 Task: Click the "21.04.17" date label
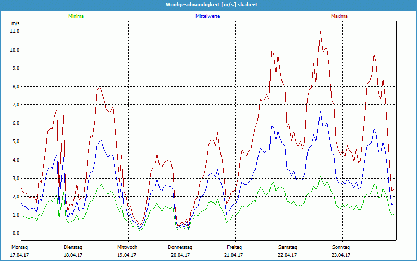(234, 255)
